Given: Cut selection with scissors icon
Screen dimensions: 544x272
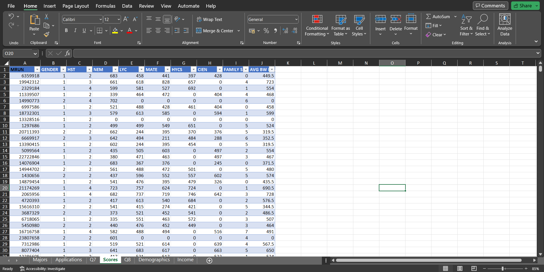Looking at the screenshot, I should (46, 17).
